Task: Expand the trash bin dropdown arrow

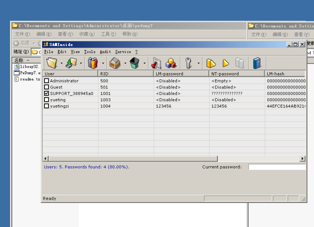Action: coord(144,63)
